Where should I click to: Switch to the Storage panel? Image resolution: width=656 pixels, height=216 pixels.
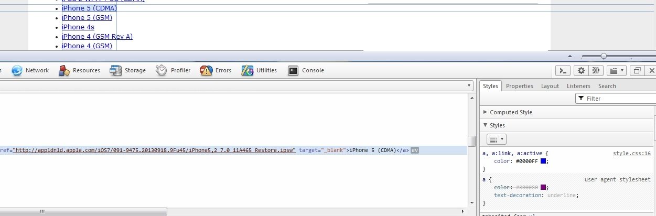[128, 70]
